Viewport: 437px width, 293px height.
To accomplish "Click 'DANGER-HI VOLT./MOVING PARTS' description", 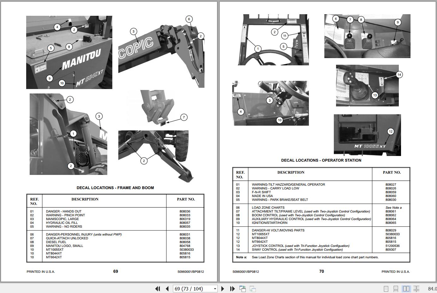I will 279,230.
